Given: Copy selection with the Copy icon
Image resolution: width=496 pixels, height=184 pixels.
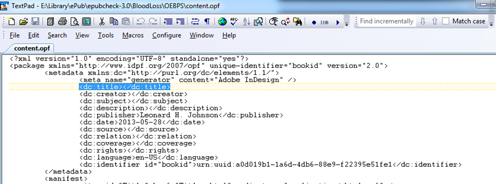Looking at the screenshot, I should tap(113, 21).
